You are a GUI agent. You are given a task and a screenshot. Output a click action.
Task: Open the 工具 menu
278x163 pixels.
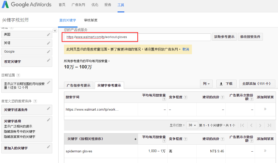pos(121,5)
